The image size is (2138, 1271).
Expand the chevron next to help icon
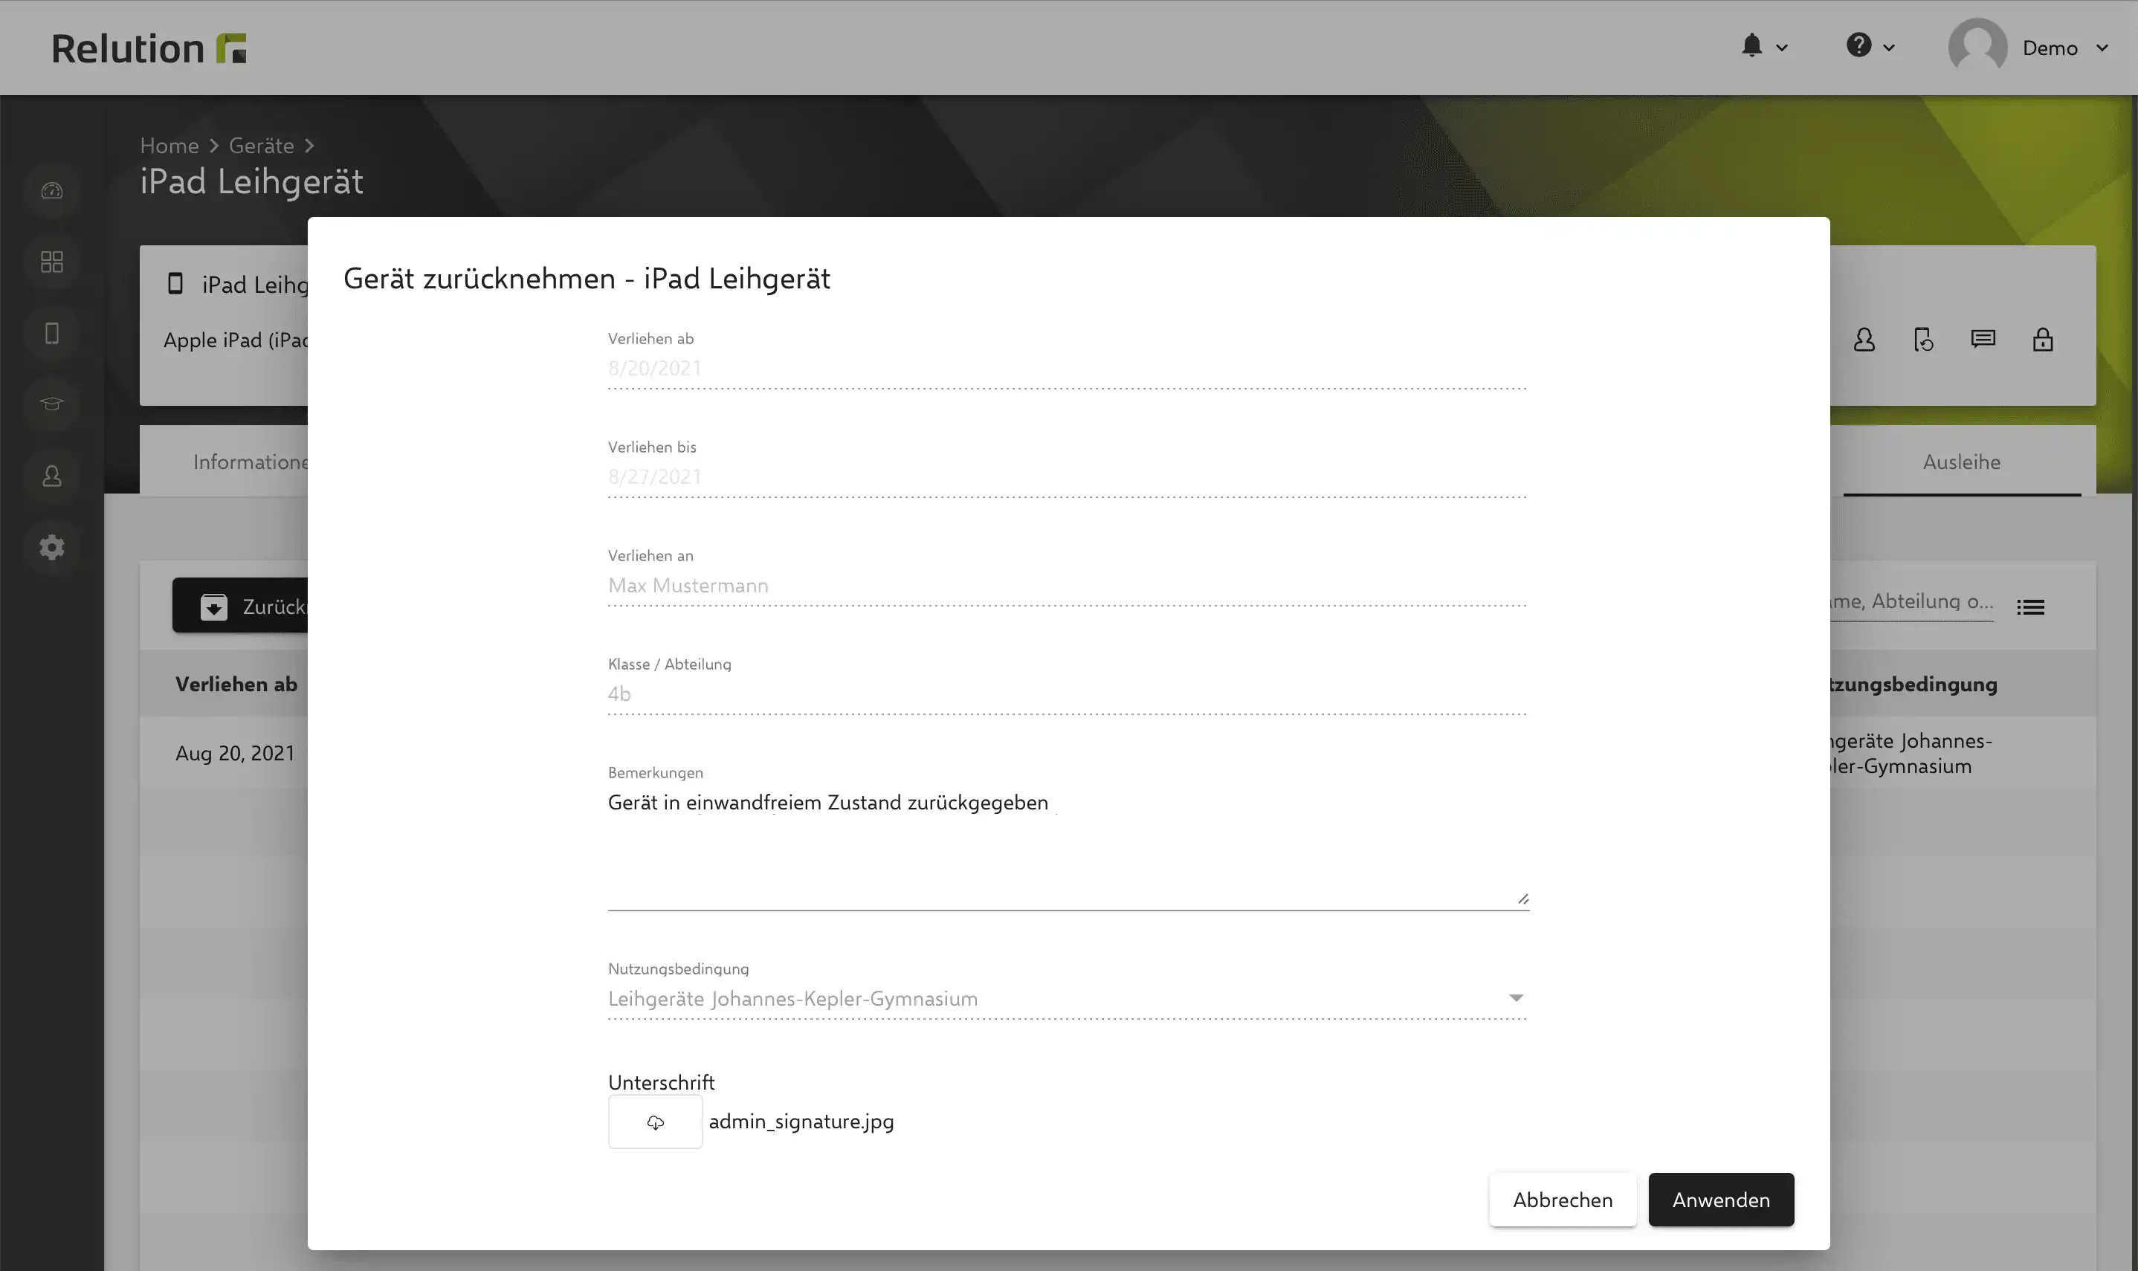1889,48
